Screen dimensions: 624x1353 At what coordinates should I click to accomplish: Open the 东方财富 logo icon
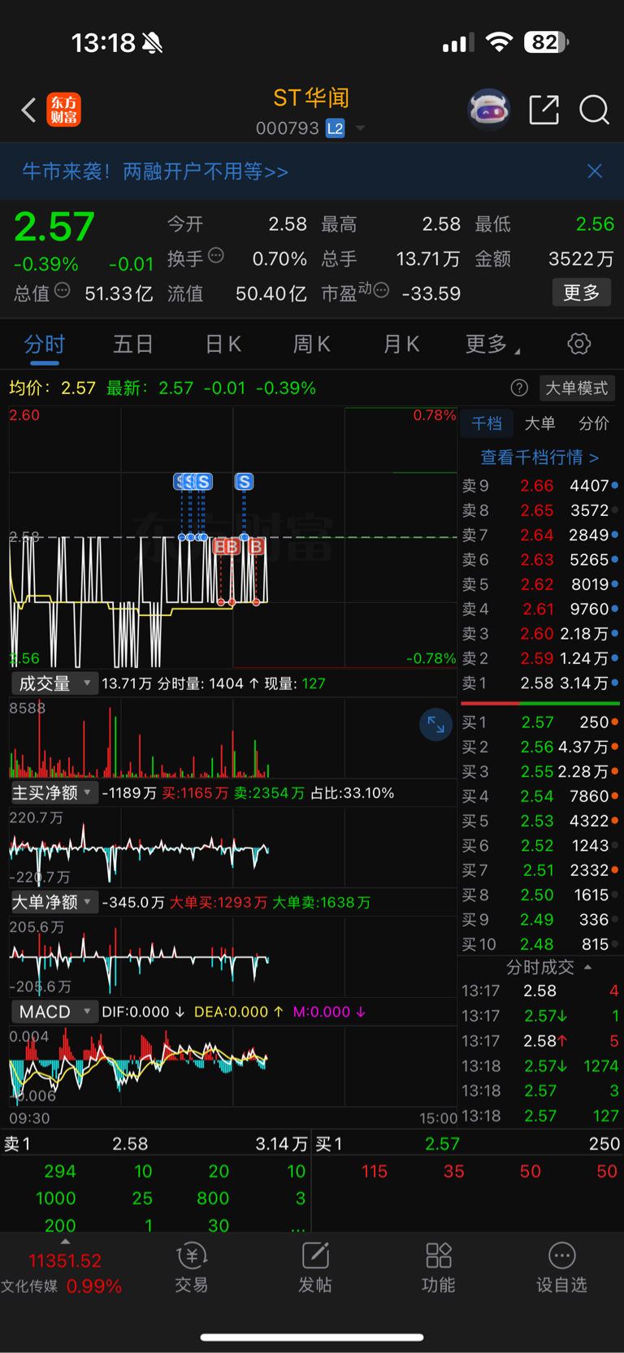[64, 110]
